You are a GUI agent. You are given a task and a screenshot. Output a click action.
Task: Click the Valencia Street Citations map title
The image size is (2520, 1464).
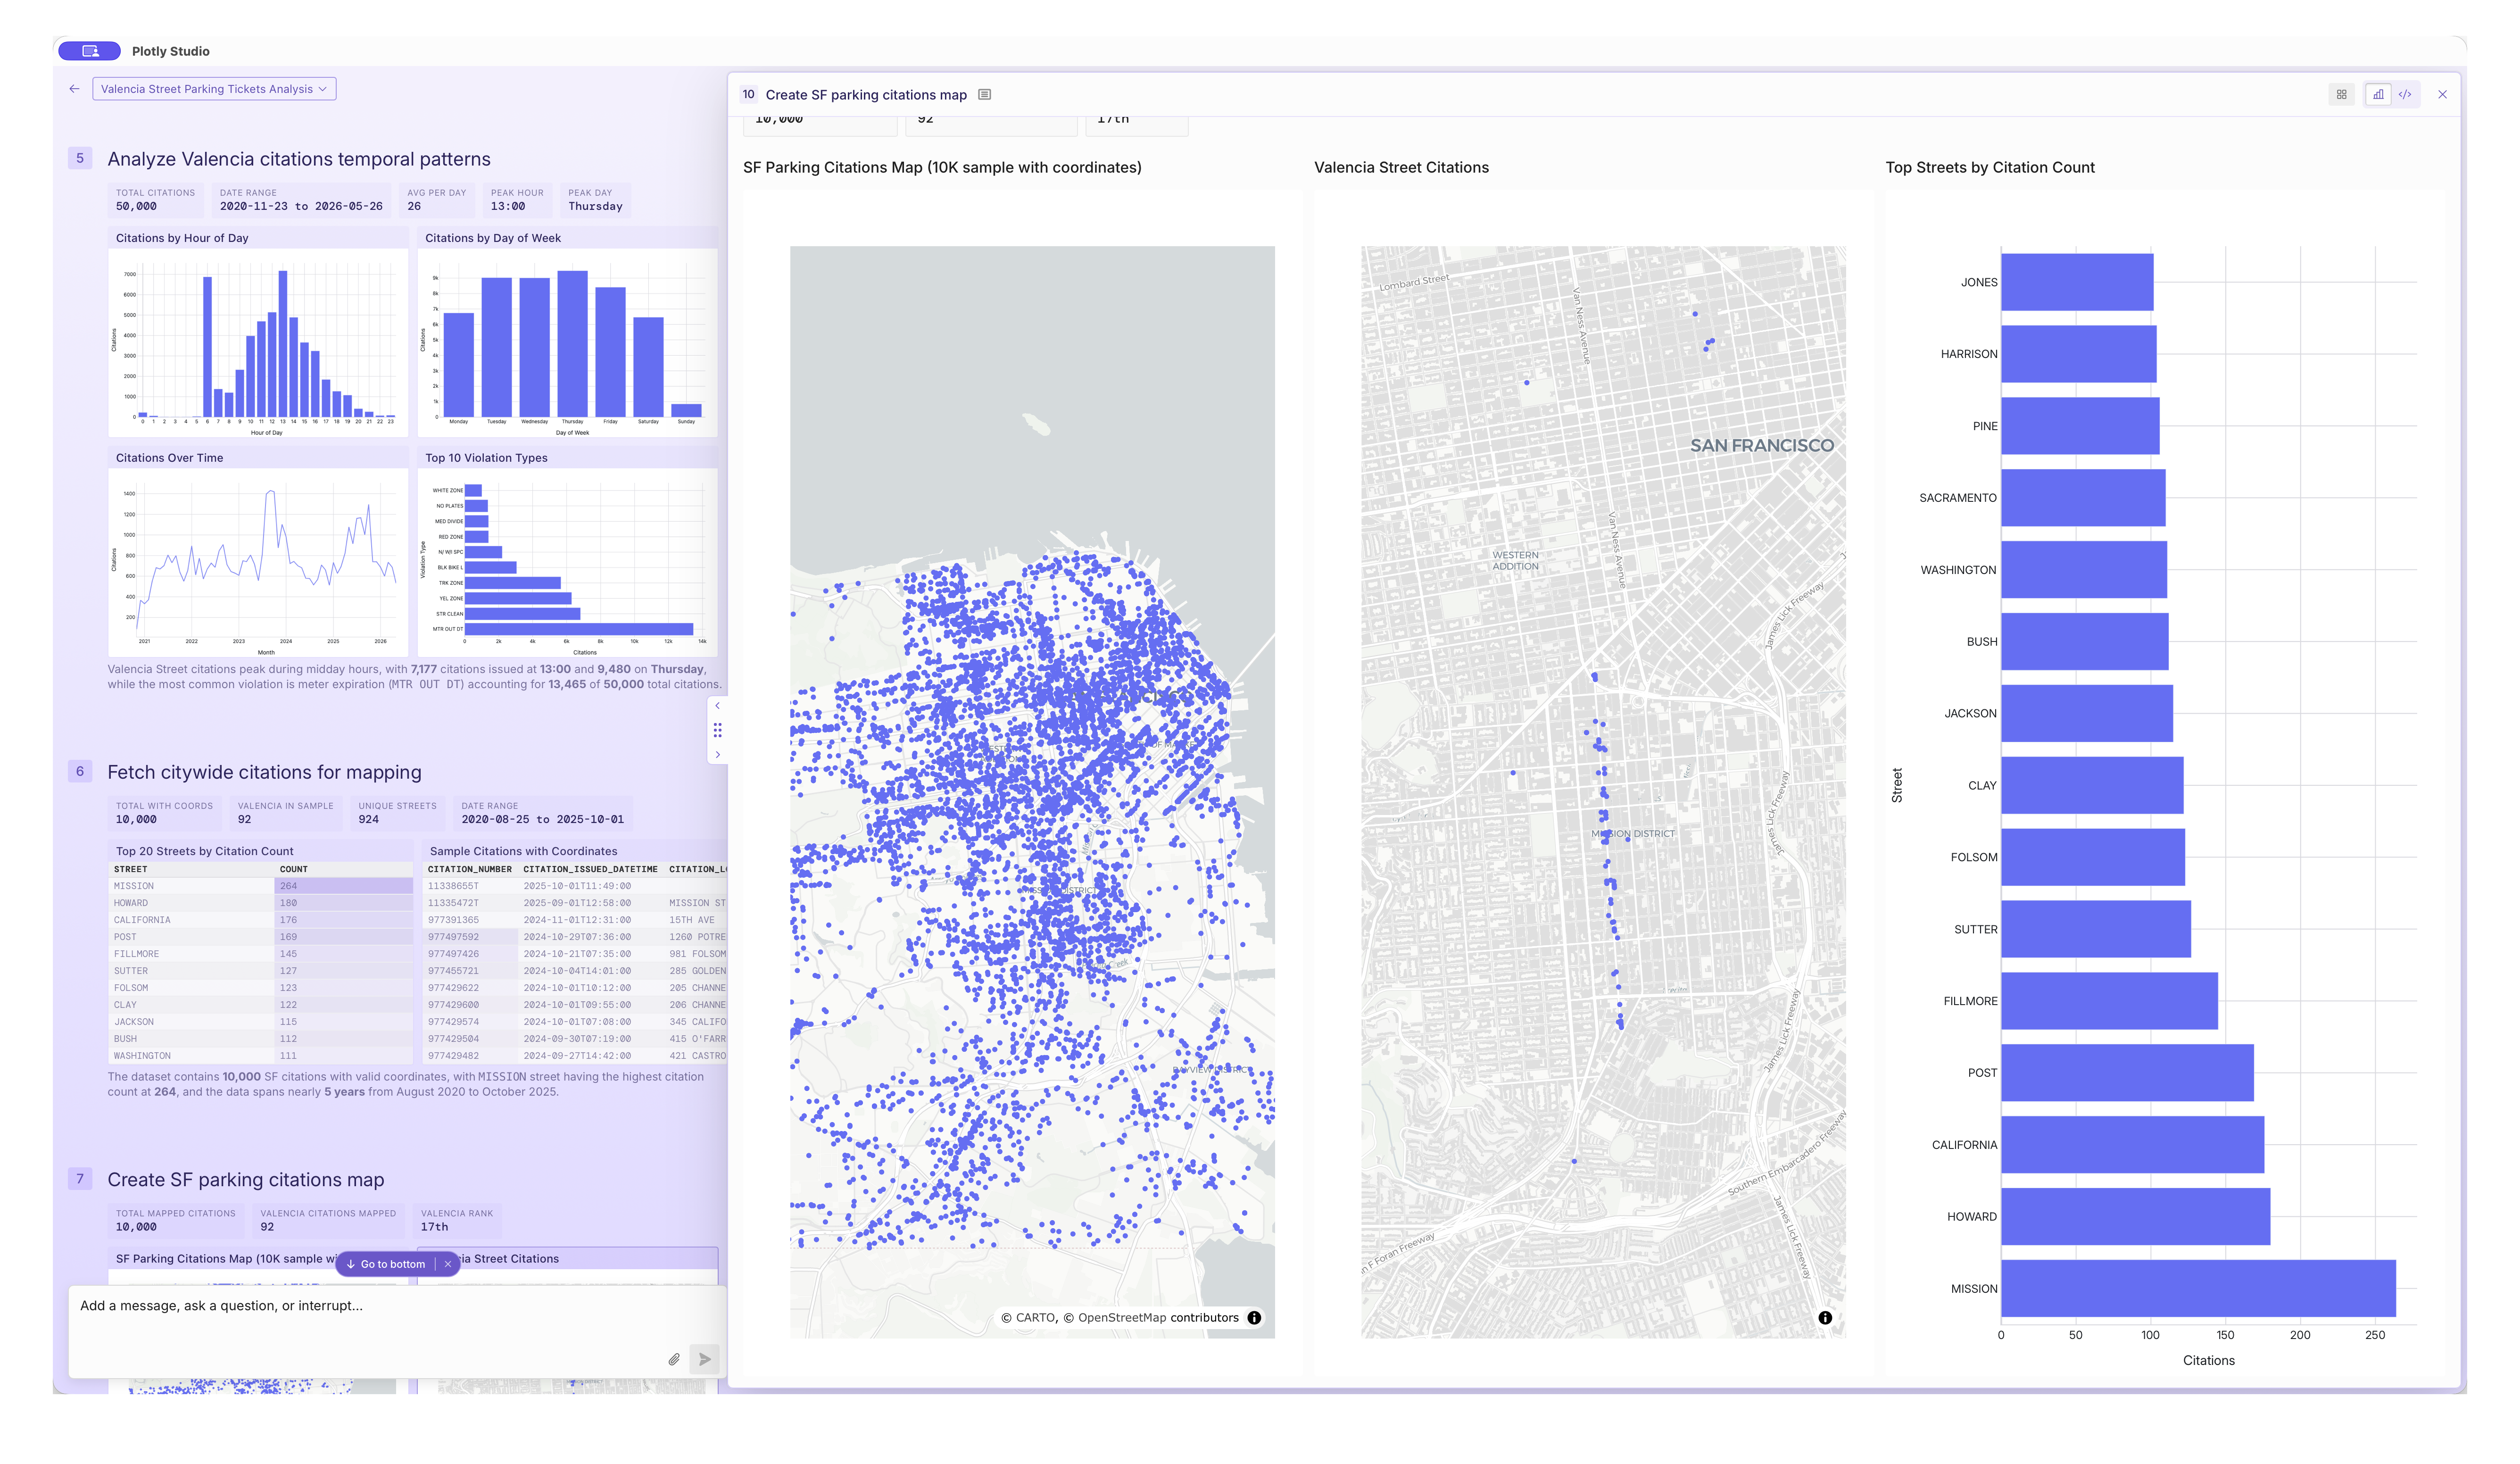[x=1401, y=168]
